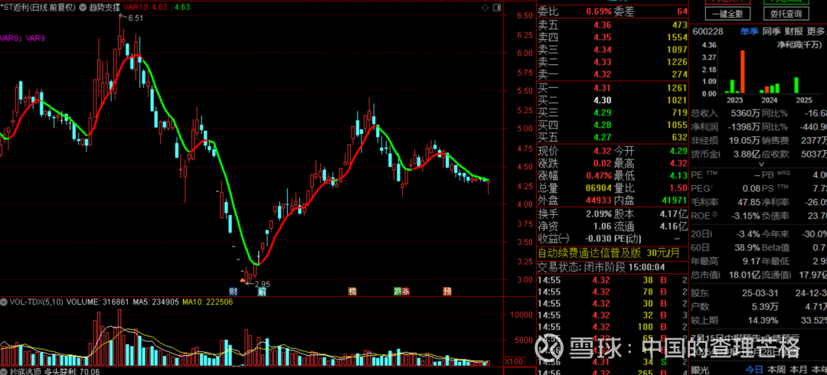The width and height of the screenshot is (827, 375).
Task: Click the 内盘 41971 value
Action: (673, 201)
